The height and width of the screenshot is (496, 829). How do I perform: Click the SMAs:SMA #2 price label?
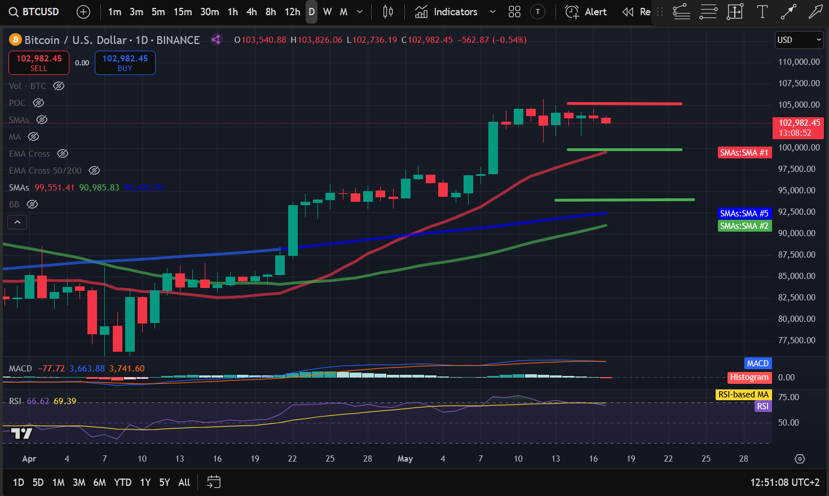(744, 226)
